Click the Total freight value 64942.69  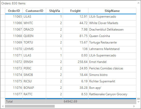70,101
